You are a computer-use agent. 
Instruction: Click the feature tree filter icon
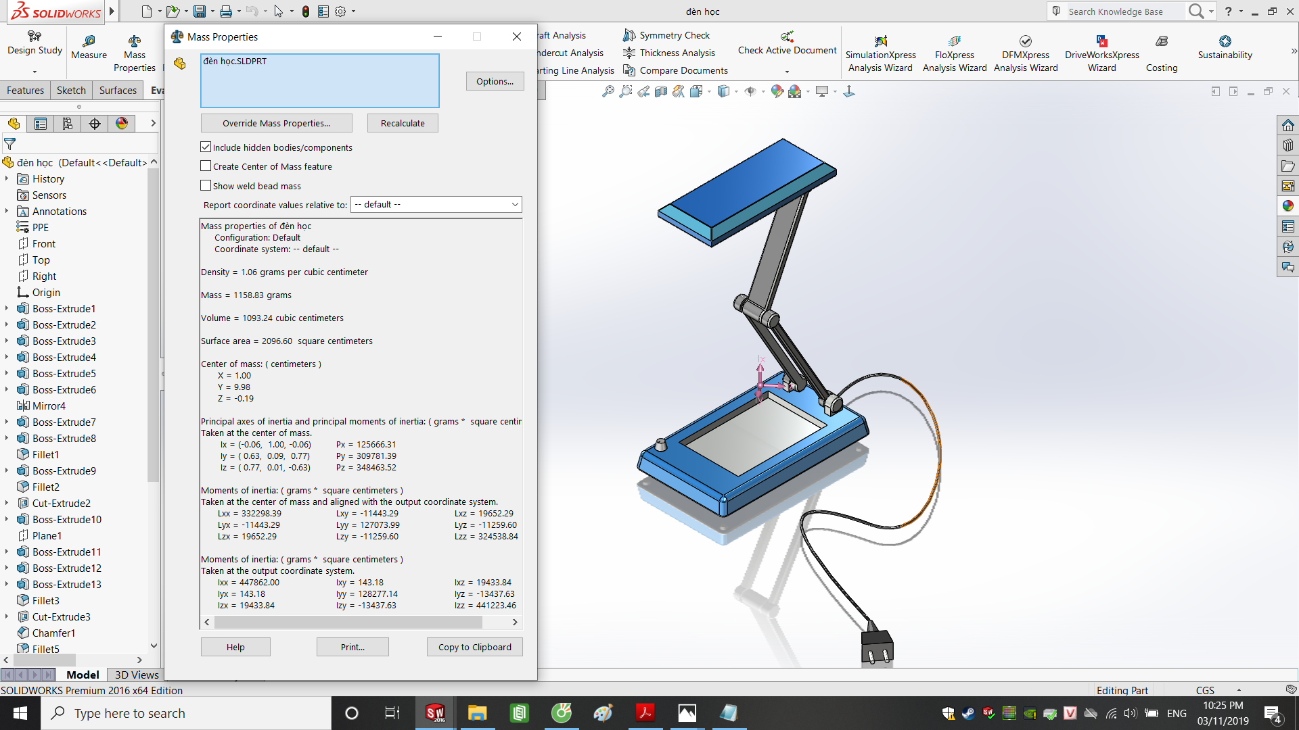coord(9,143)
